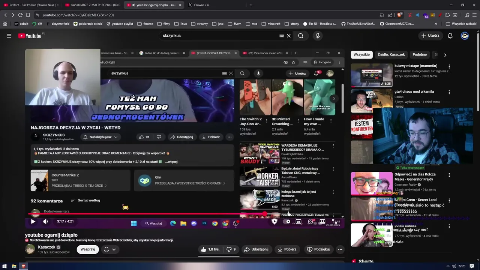480x270 pixels.
Task: Enter fullscreen in the video player
Action: (x=334, y=222)
